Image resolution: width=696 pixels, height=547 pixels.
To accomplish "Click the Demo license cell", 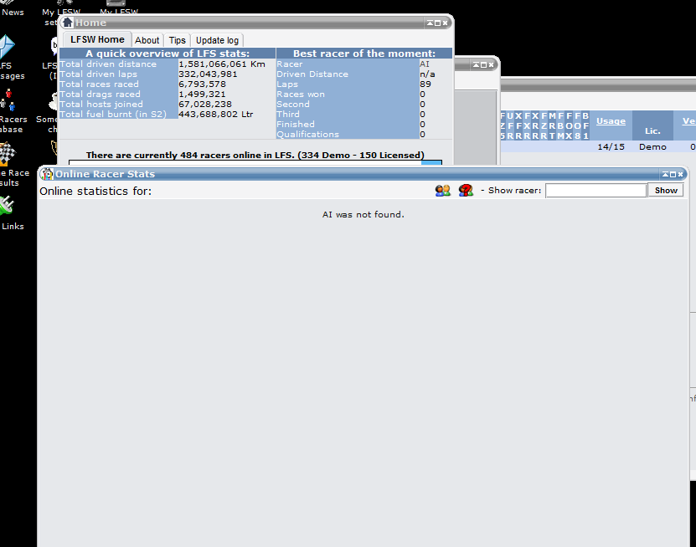I will 652,146.
